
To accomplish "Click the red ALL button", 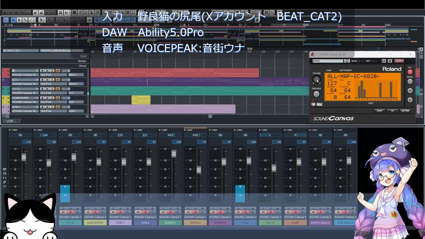I will pos(410,72).
